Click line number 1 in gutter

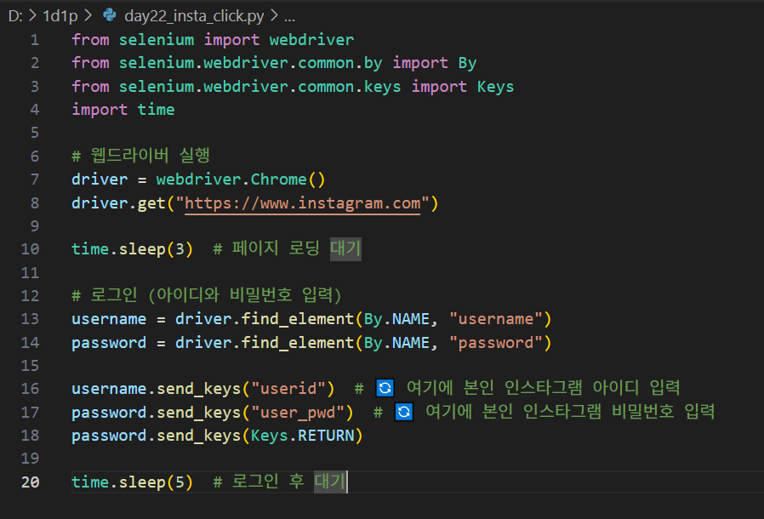35,39
